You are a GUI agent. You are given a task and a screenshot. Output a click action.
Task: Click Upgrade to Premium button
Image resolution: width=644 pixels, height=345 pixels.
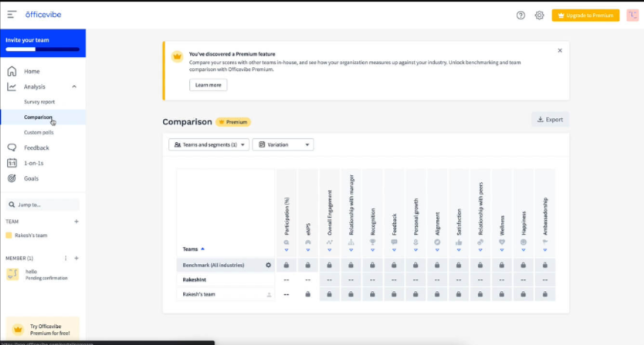pos(585,15)
